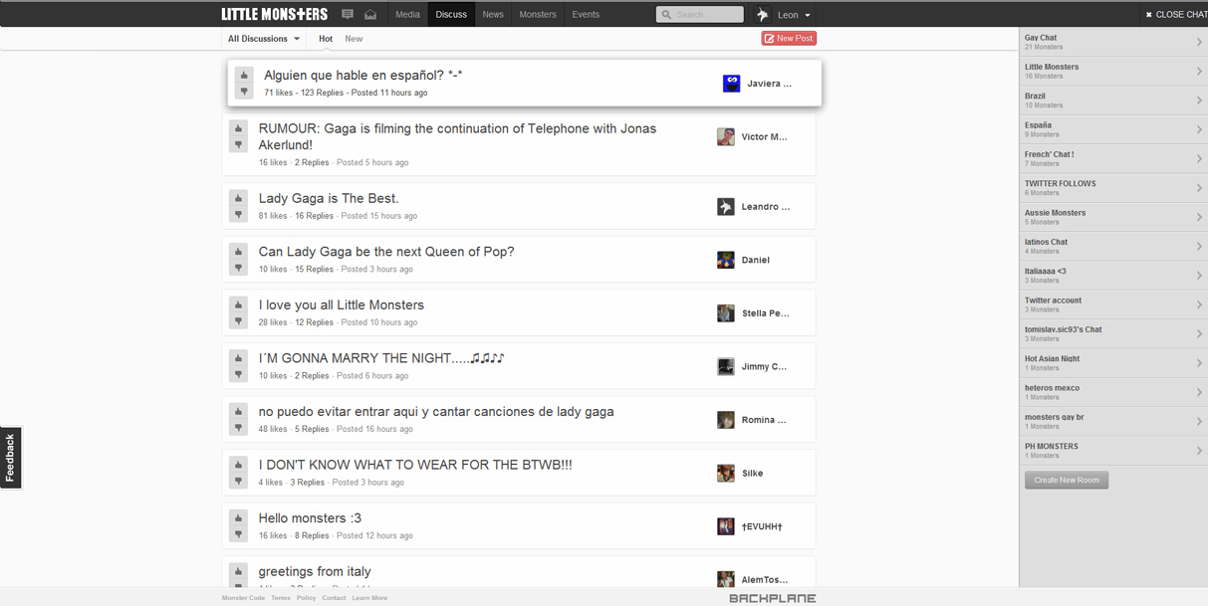Open the latinos Chat room

[x=1113, y=246]
